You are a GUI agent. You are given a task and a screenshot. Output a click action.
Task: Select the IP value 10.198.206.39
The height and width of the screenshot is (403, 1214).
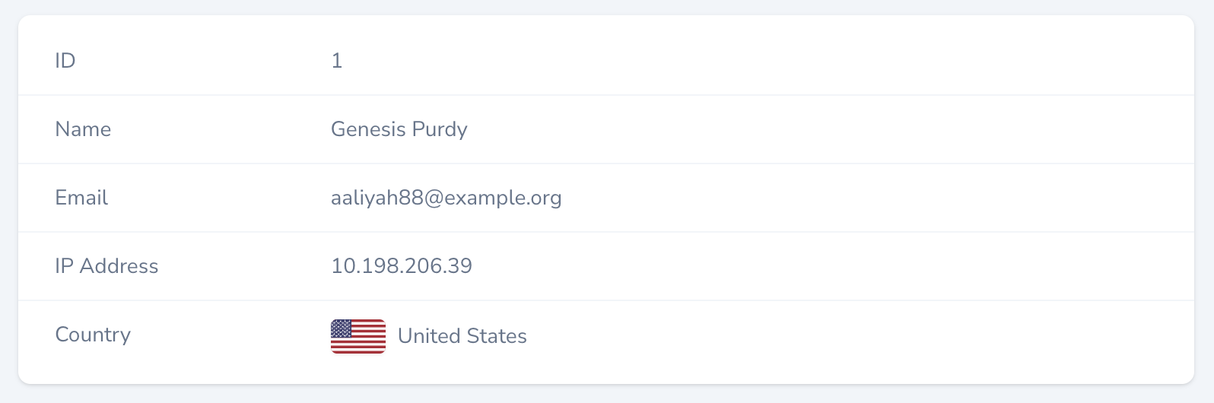401,266
